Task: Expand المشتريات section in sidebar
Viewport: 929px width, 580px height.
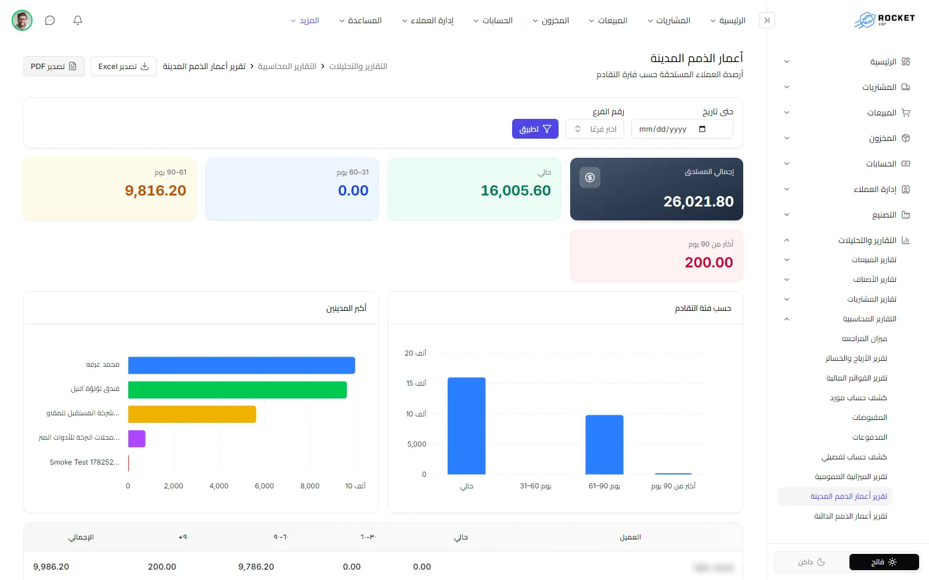Action: [787, 87]
